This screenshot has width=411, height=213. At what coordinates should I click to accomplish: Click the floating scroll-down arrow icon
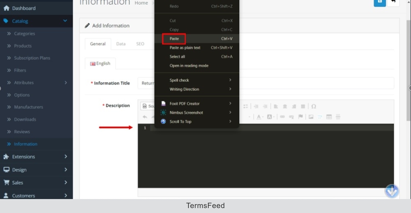(x=392, y=191)
